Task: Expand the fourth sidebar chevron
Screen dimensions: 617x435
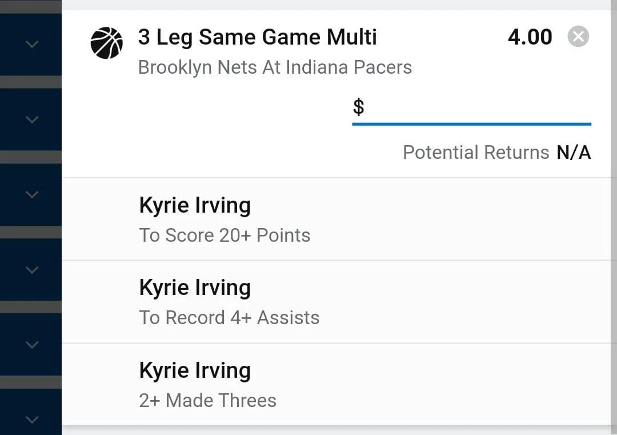Action: (x=32, y=270)
